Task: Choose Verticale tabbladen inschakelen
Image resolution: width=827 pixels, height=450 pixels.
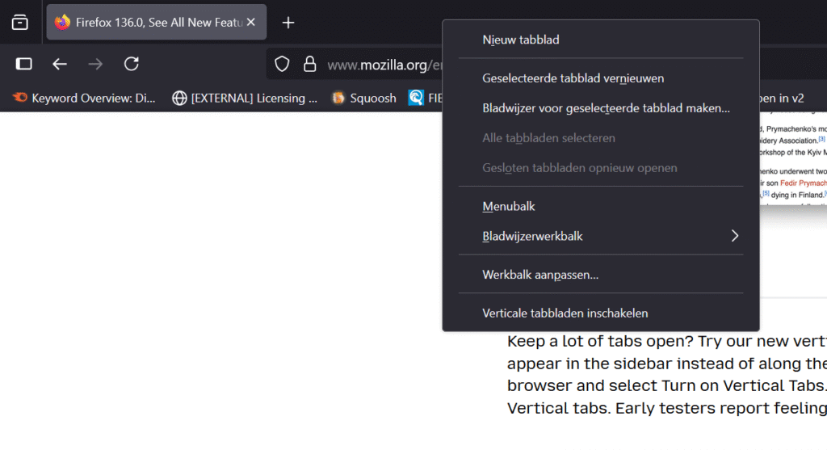Action: click(601, 313)
